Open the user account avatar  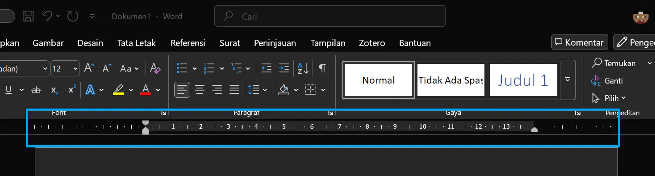pos(641,17)
